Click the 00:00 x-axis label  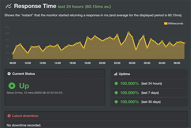pyautogui.click(x=132, y=63)
